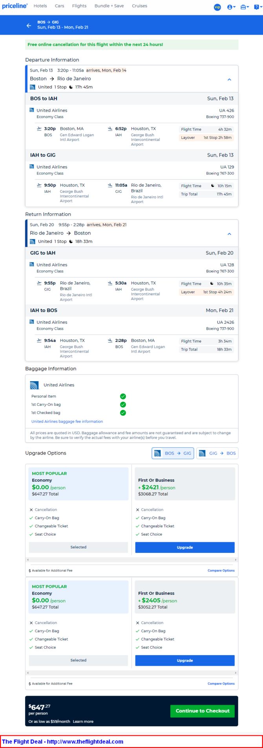Click Selected under $2405 upgrade row Economy
Image resolution: width=263 pixels, height=748 pixels.
click(79, 660)
